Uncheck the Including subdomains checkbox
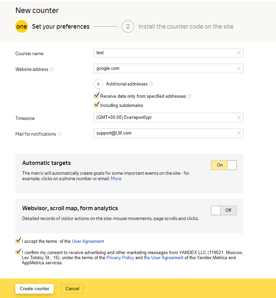Viewport: 276px width, 298px height. pos(96,105)
